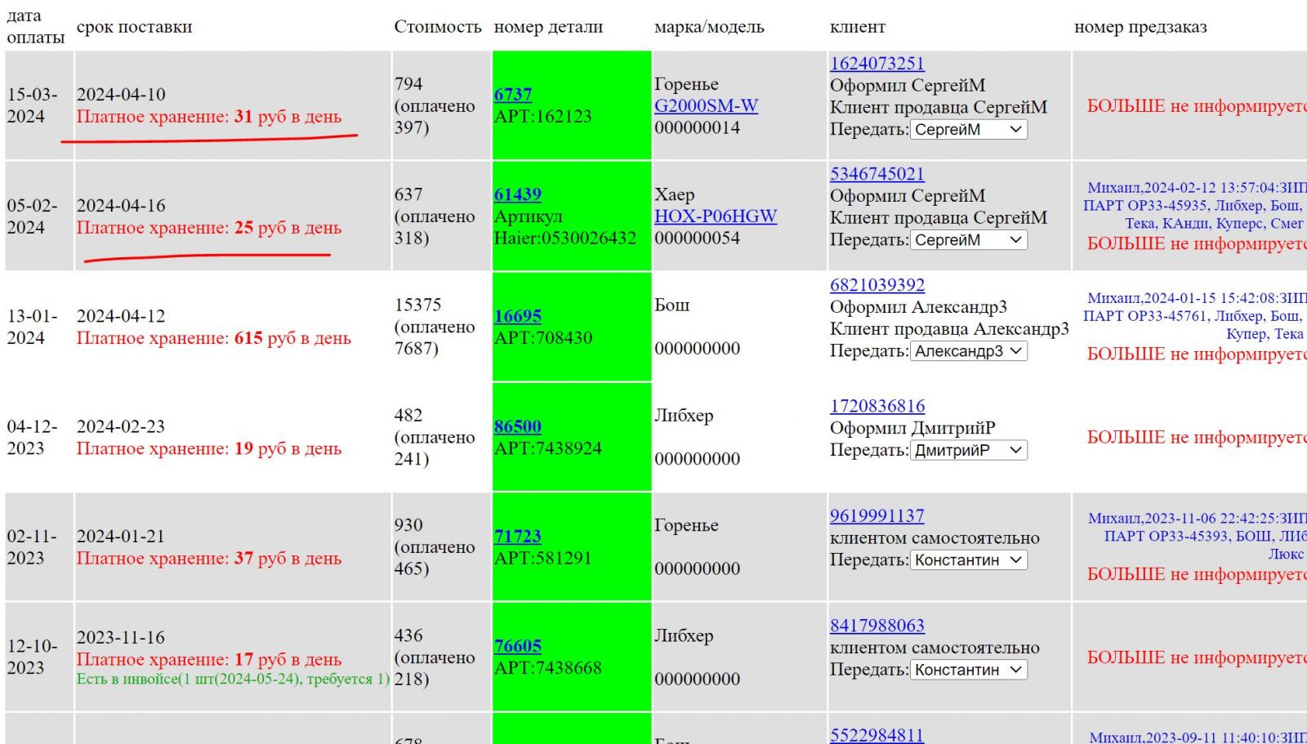The width and height of the screenshot is (1307, 744).
Task: Open client link 5346745021
Action: [877, 174]
